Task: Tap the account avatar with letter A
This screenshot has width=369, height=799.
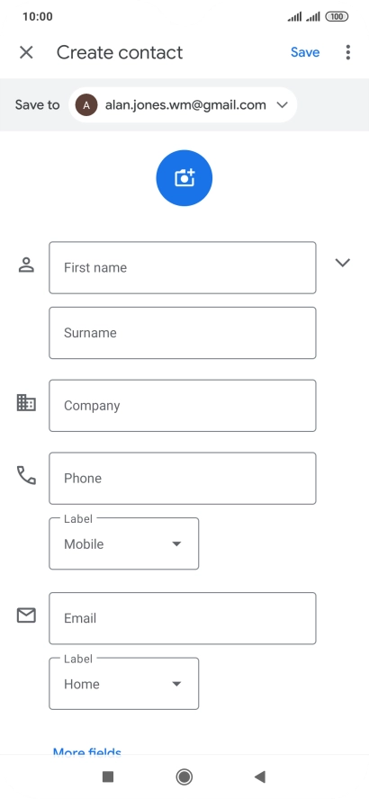Action: [86, 105]
